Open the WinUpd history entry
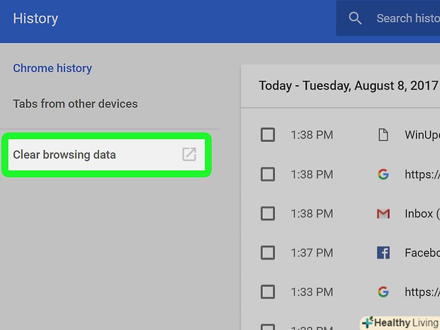Screen dimensions: 440x330 tap(422, 135)
